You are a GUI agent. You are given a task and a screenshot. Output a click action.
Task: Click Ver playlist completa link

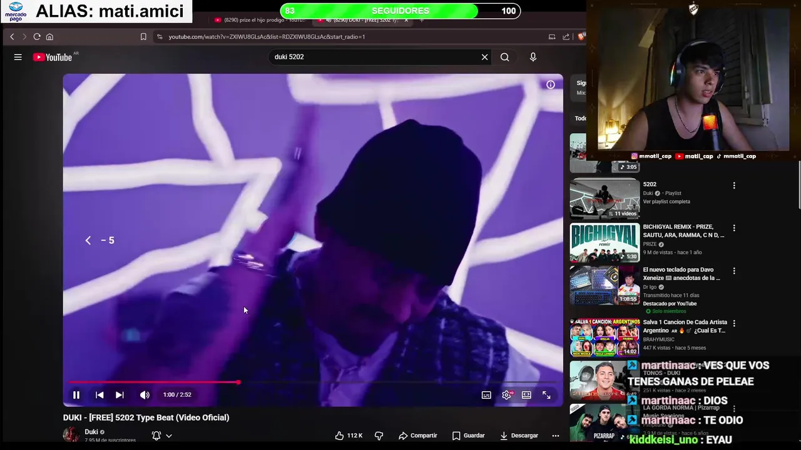[x=666, y=202]
